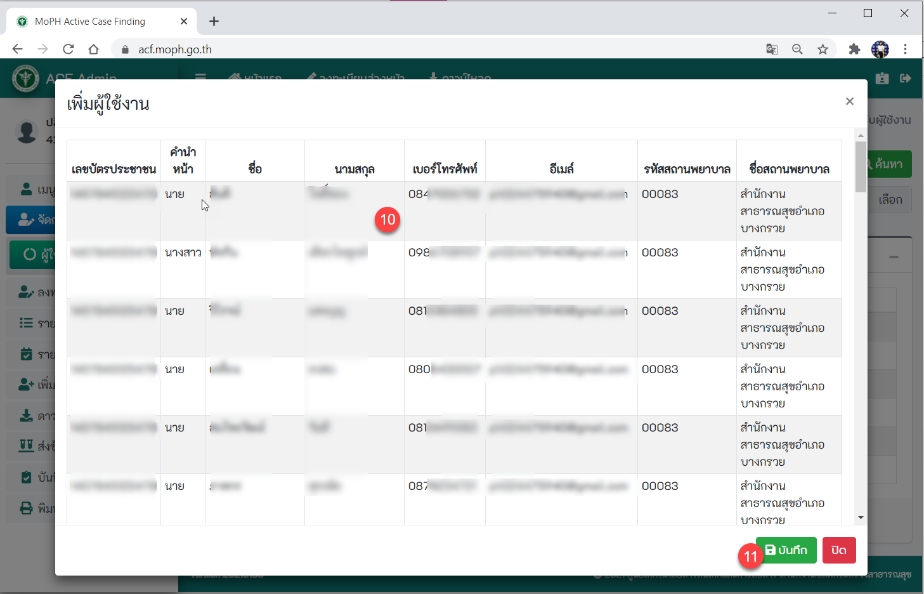
Task: Click the vertical scrollbar thumb in dialog
Action: [861, 166]
